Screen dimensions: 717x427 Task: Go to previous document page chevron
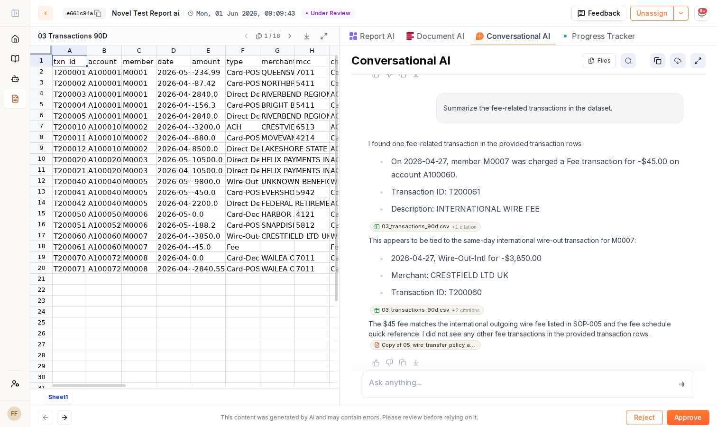pos(246,36)
